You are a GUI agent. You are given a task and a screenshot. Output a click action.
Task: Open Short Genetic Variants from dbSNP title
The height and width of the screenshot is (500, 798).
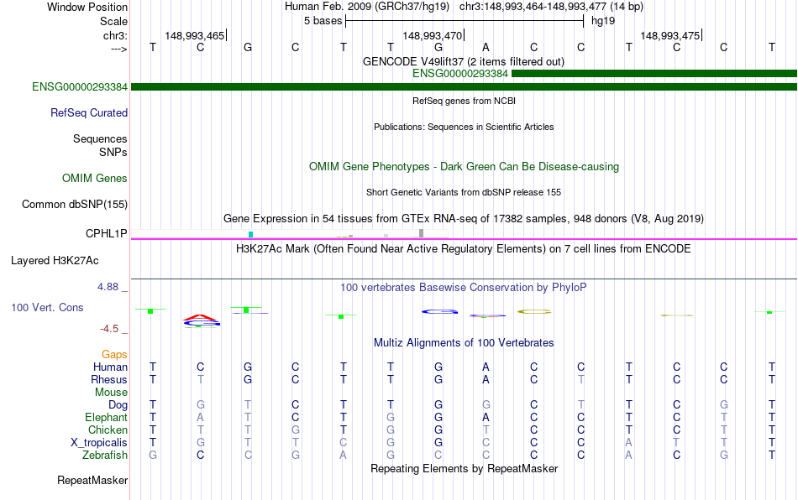pyautogui.click(x=464, y=192)
